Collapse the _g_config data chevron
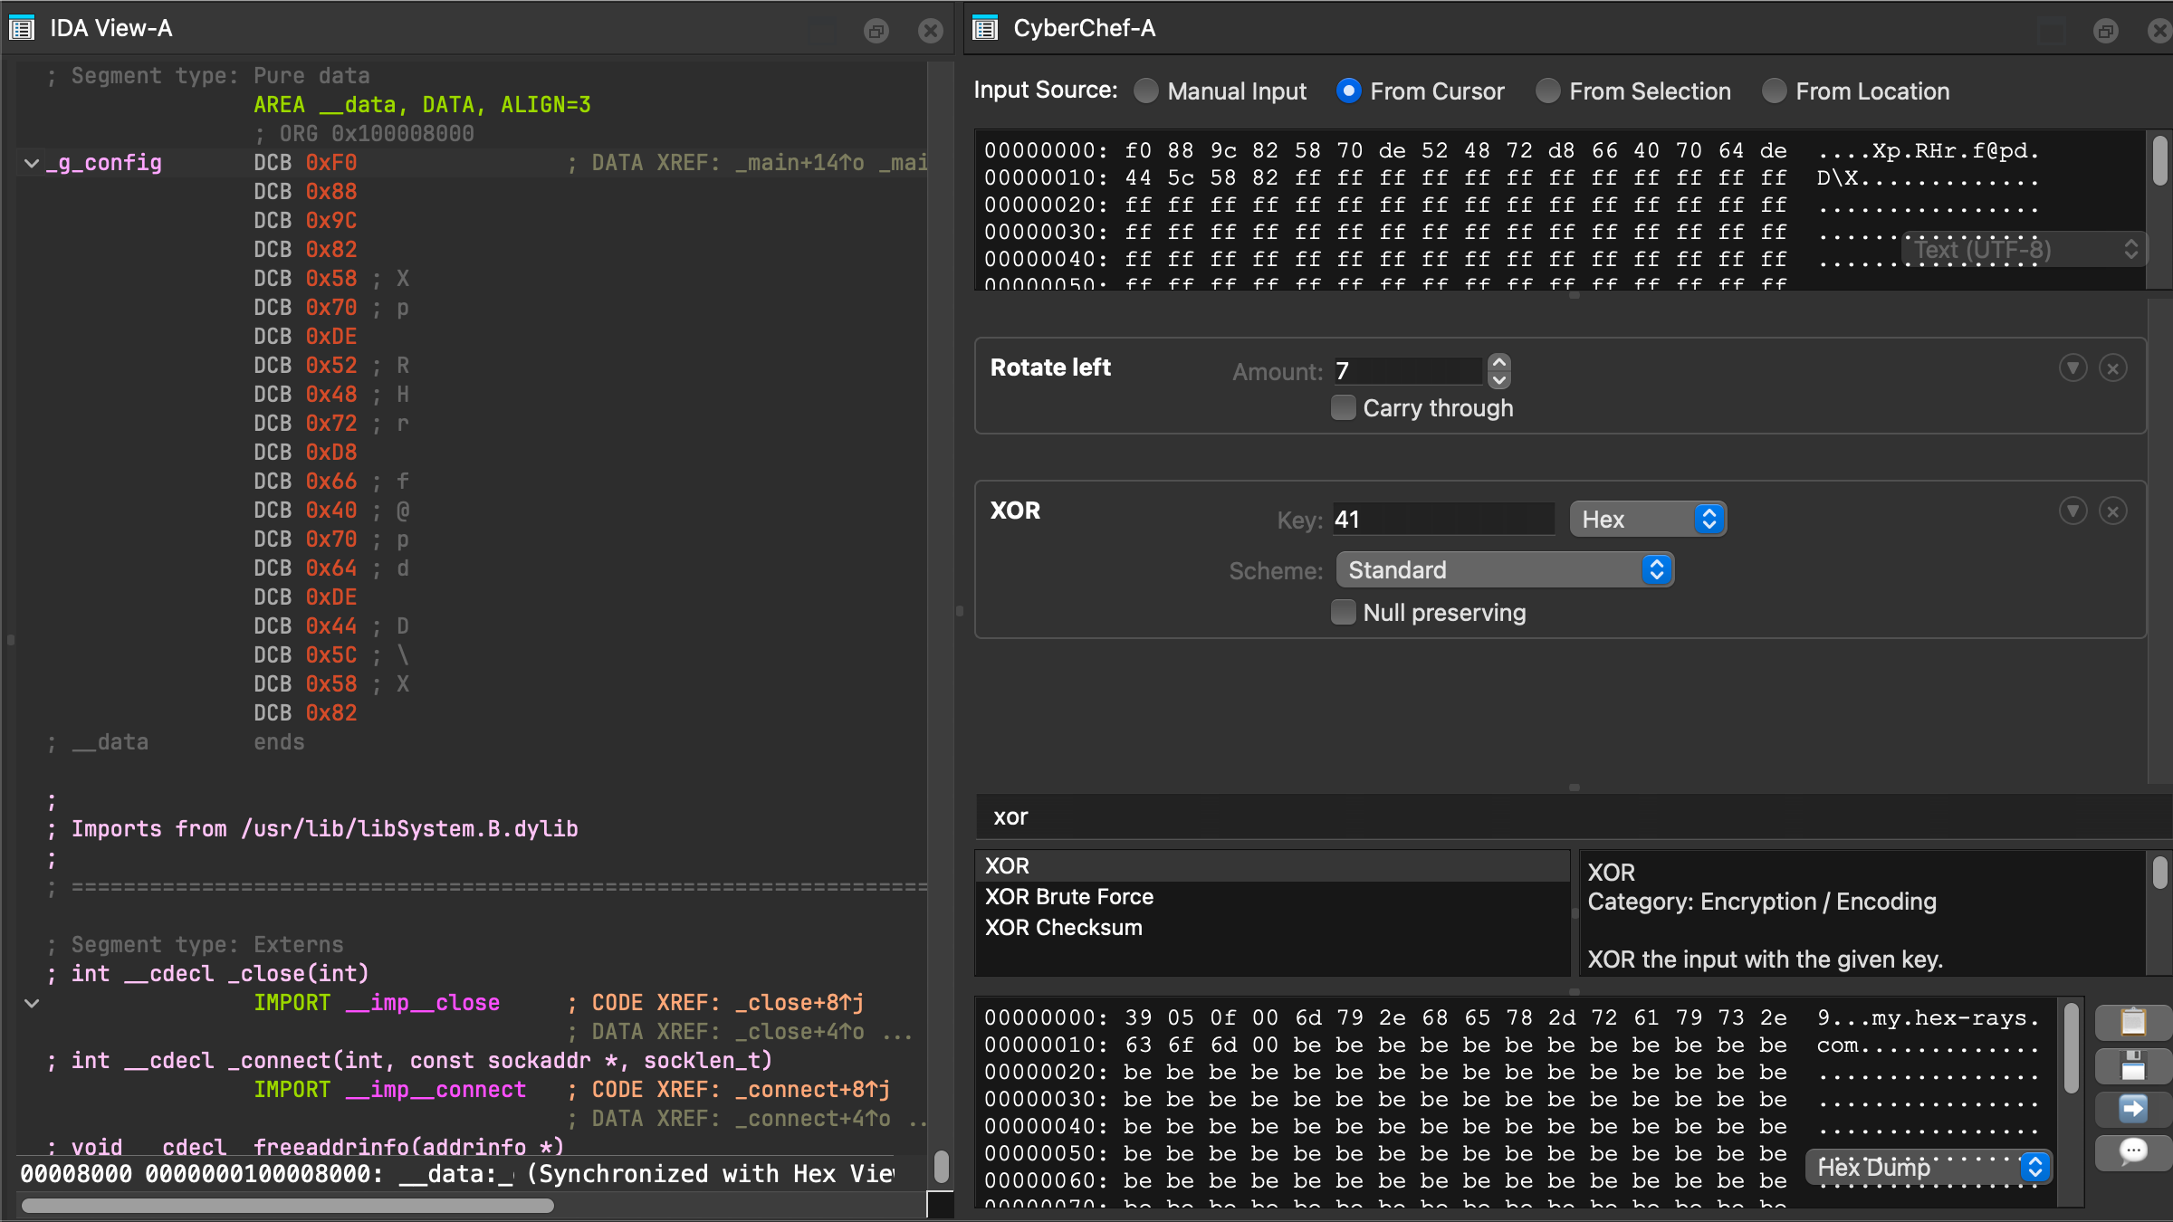The width and height of the screenshot is (2173, 1222). [x=32, y=164]
